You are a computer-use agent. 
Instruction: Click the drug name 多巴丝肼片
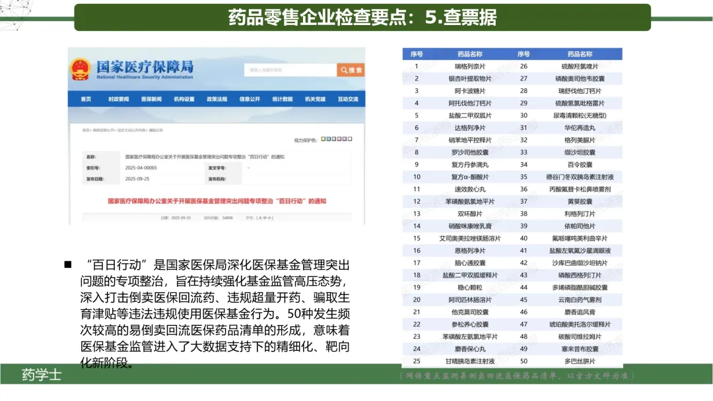pyautogui.click(x=580, y=361)
